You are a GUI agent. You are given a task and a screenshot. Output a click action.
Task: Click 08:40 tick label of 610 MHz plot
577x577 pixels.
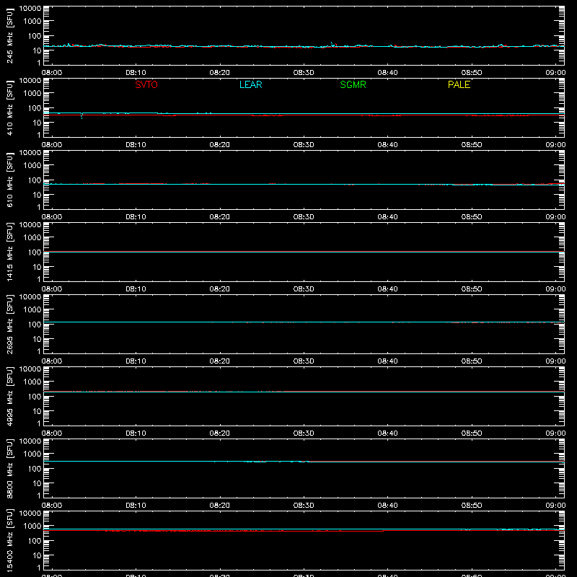click(387, 217)
